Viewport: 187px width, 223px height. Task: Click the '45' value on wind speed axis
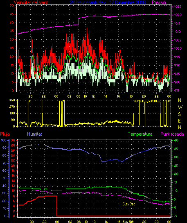pyautogui.click(x=12, y=14)
